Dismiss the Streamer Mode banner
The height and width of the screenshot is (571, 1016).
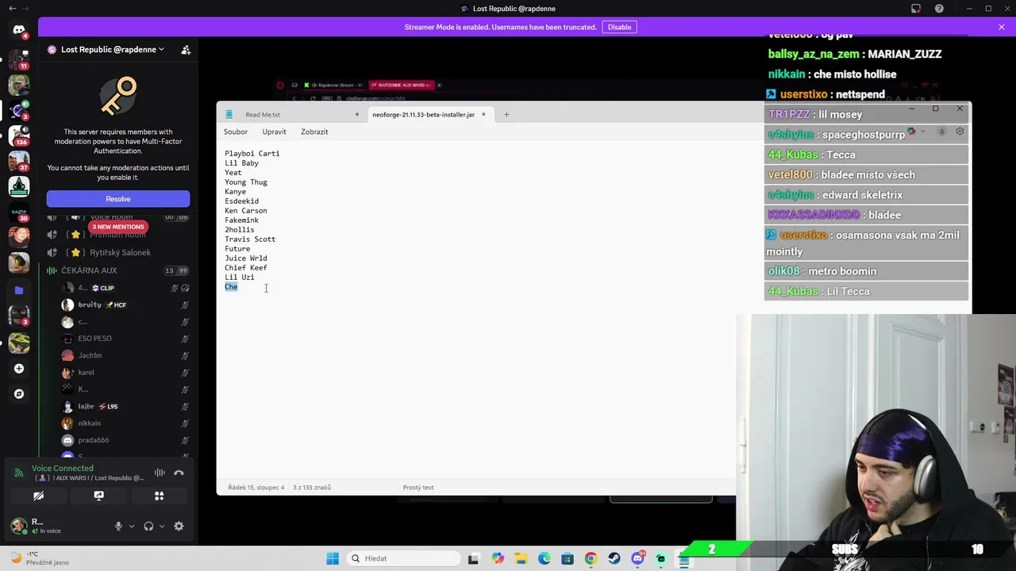click(1002, 27)
